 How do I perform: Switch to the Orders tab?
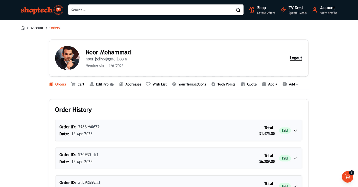58,84
